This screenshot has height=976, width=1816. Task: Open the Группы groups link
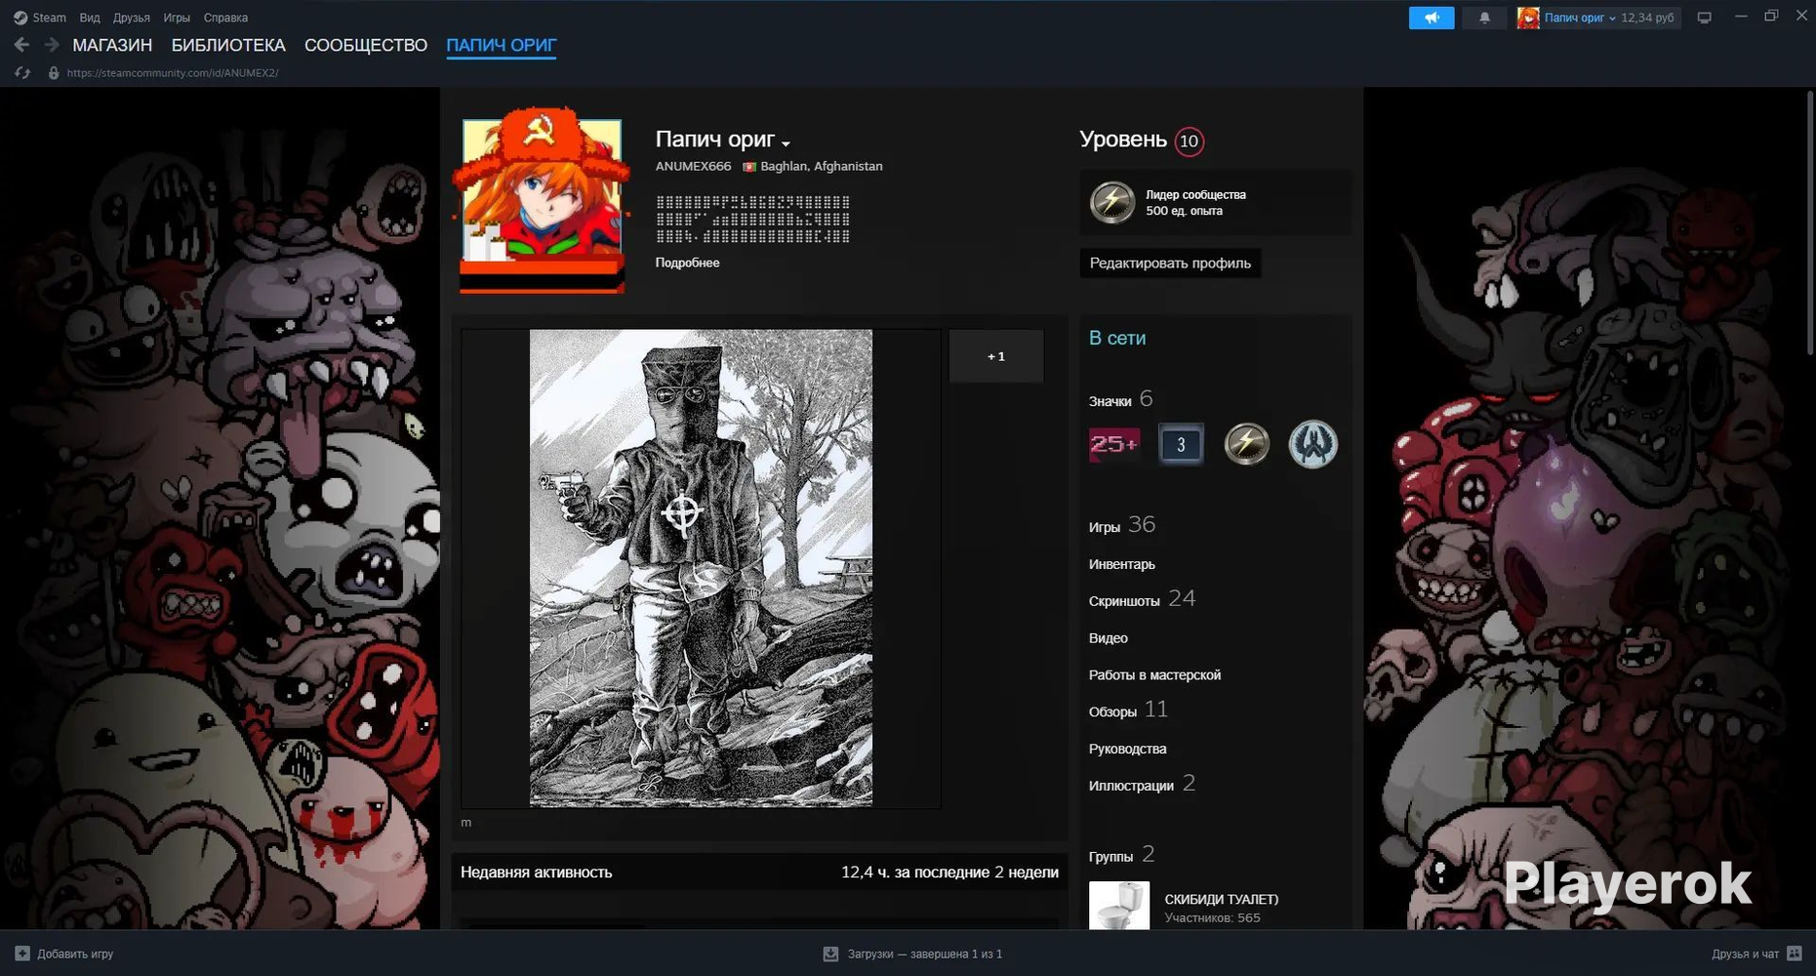click(1110, 857)
